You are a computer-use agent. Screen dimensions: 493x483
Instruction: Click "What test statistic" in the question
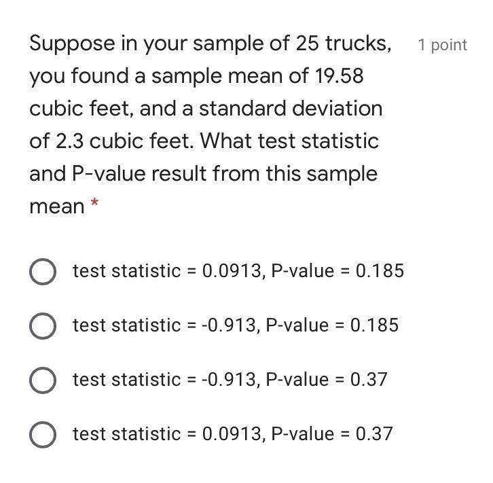[x=290, y=141]
